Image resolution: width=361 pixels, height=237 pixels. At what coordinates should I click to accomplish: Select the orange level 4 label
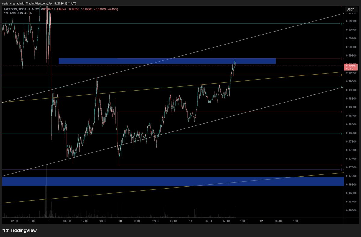click(x=341, y=75)
